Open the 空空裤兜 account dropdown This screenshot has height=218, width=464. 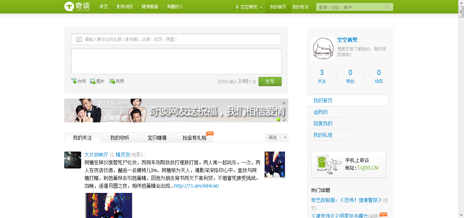pos(261,7)
